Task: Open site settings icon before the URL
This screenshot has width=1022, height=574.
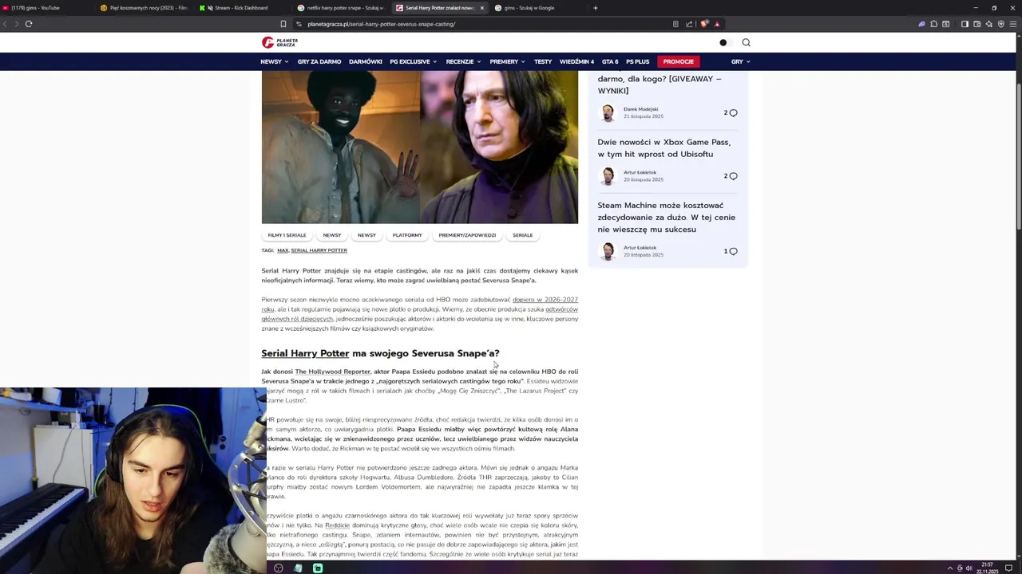Action: pyautogui.click(x=300, y=24)
